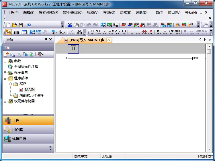Collapse the 程序 tree node
The image size is (215, 161).
click(x=11, y=84)
